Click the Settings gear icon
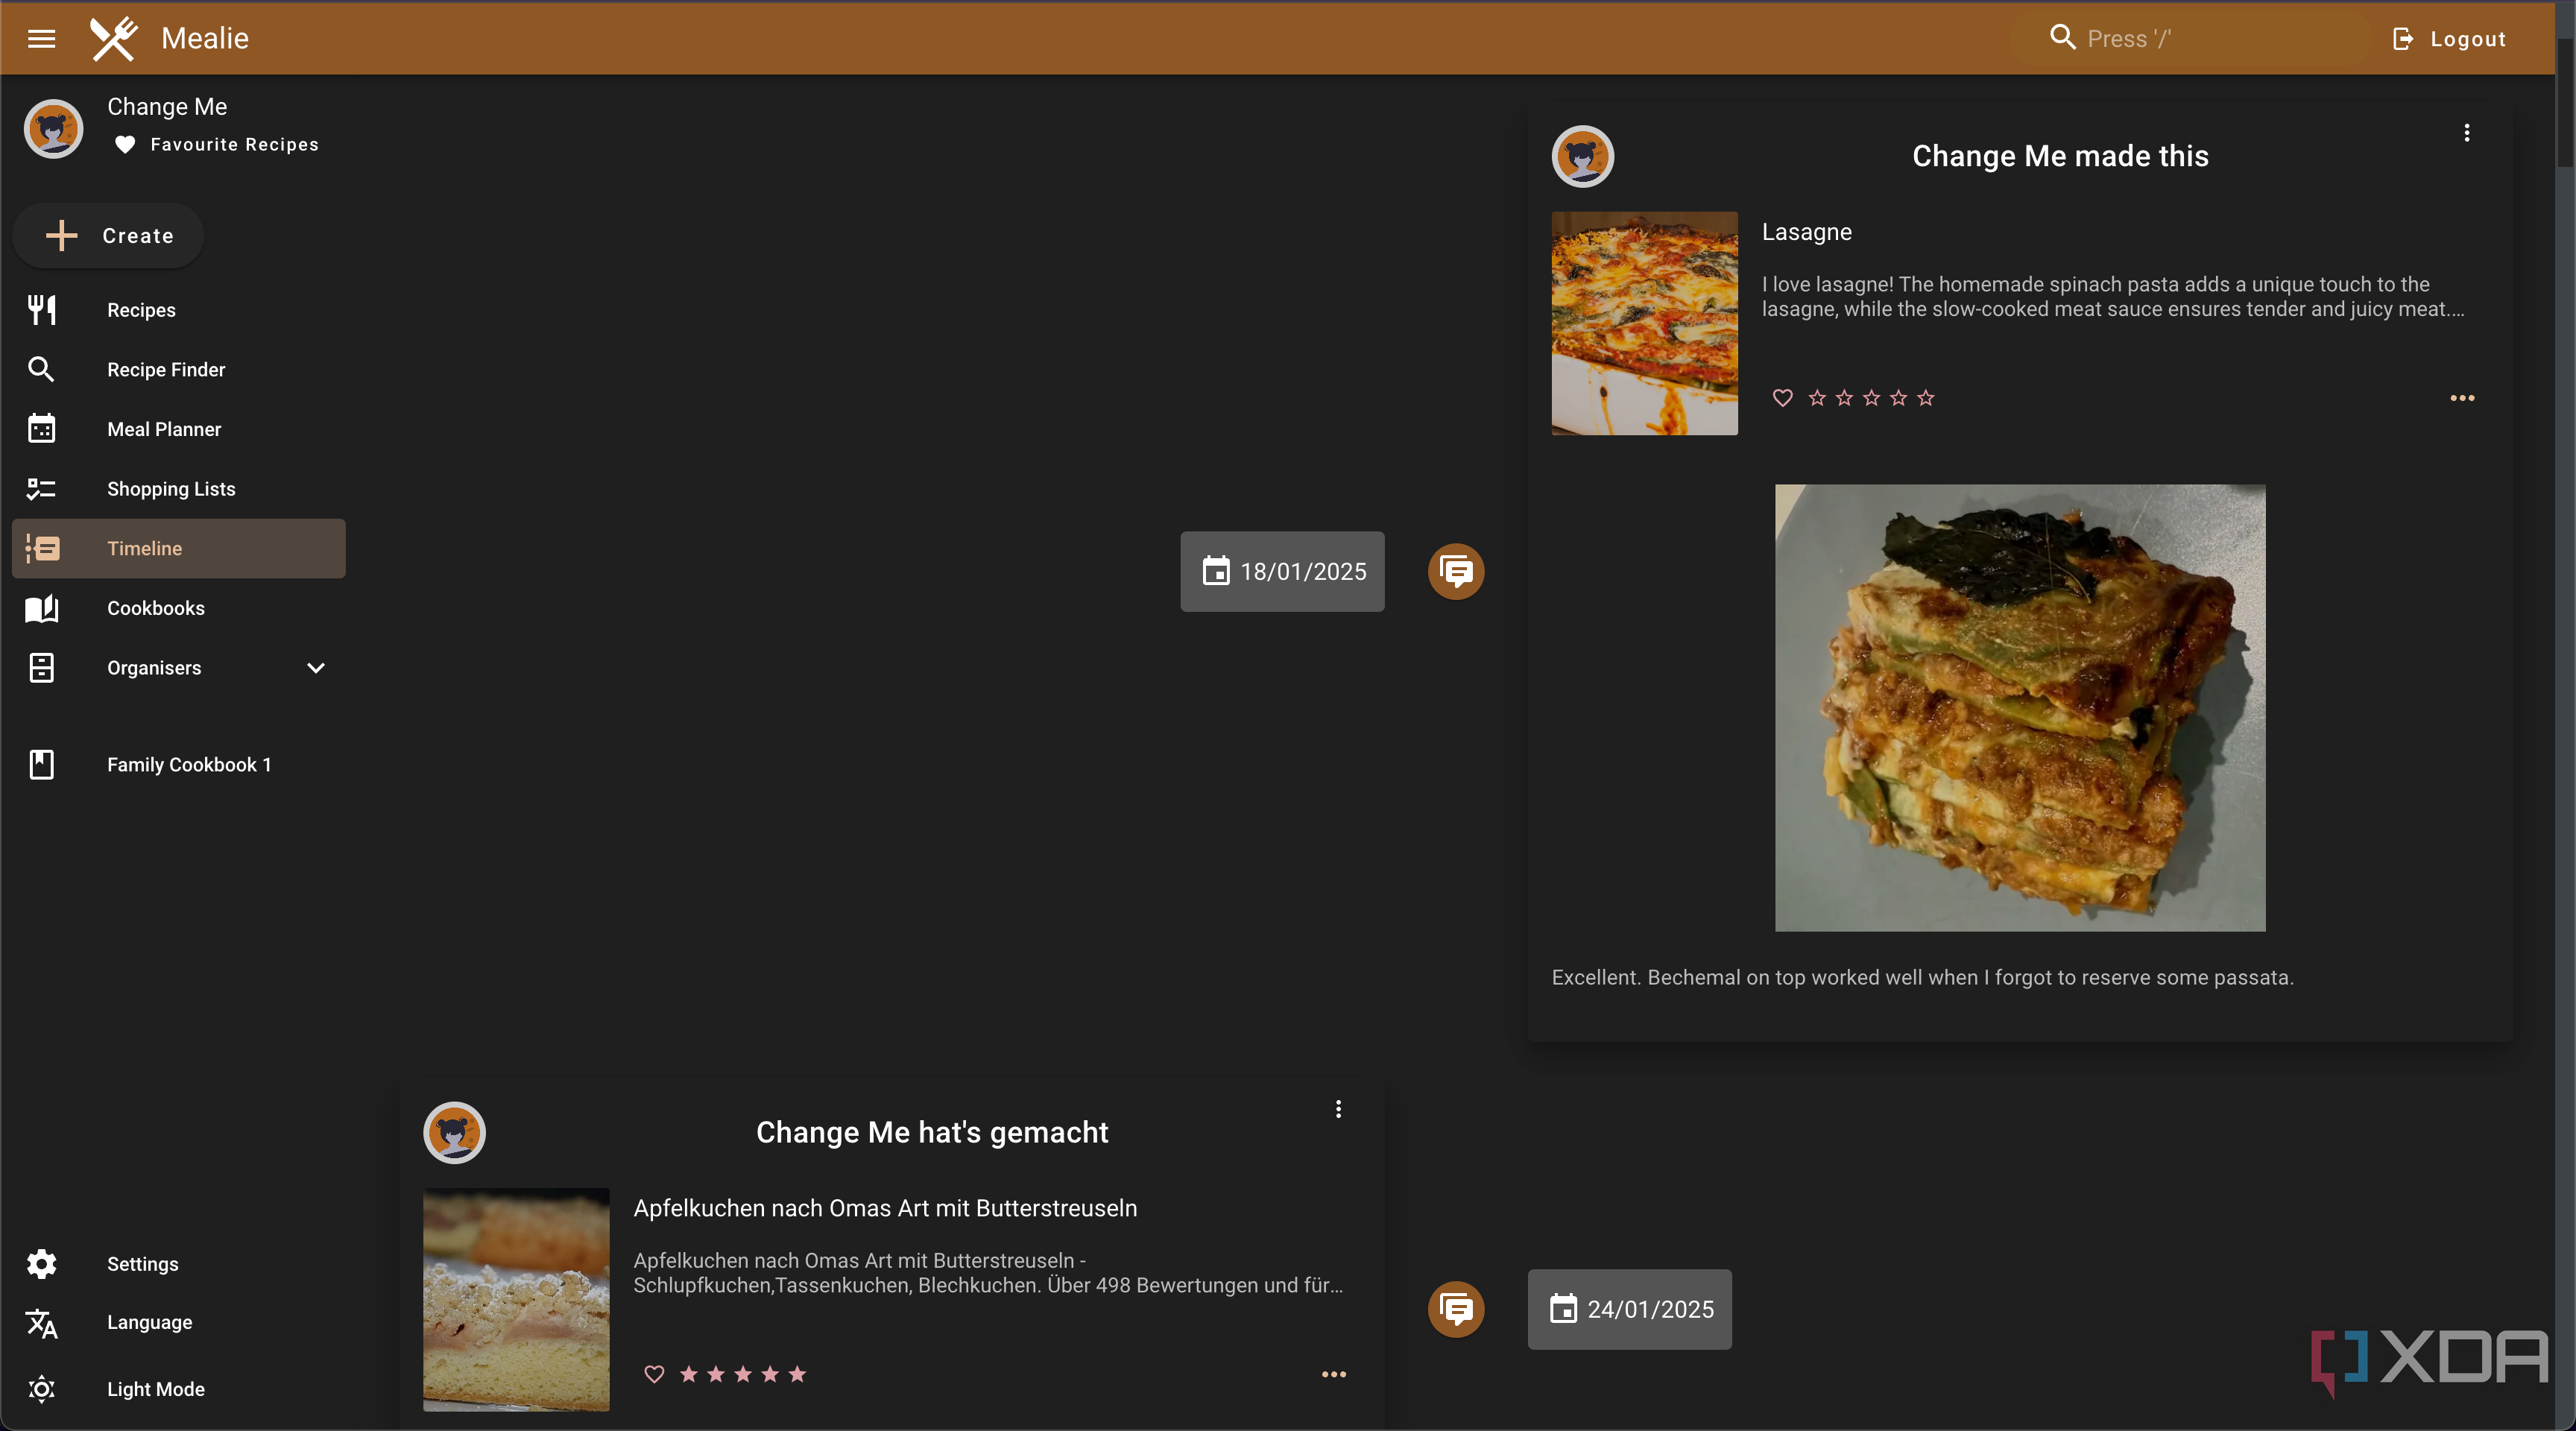Viewport: 2576px width, 1431px height. (41, 1264)
